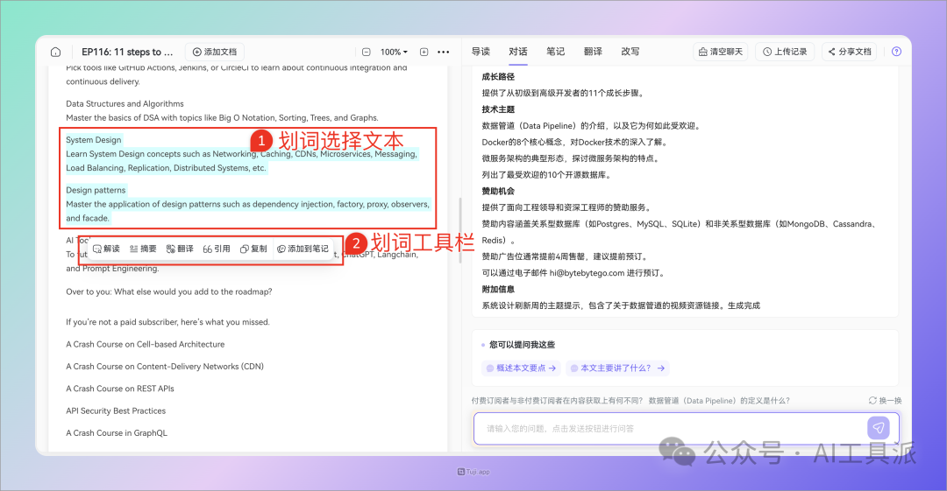Click 清空聊天 clear chat button
Viewport: 947px width, 491px height.
coord(721,52)
